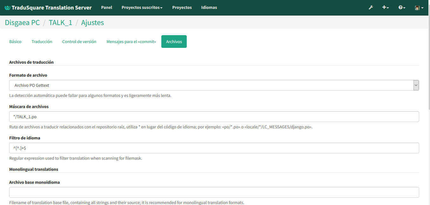Click help text about detección automática
Image resolution: width=430 pixels, height=205 pixels.
(x=90, y=95)
